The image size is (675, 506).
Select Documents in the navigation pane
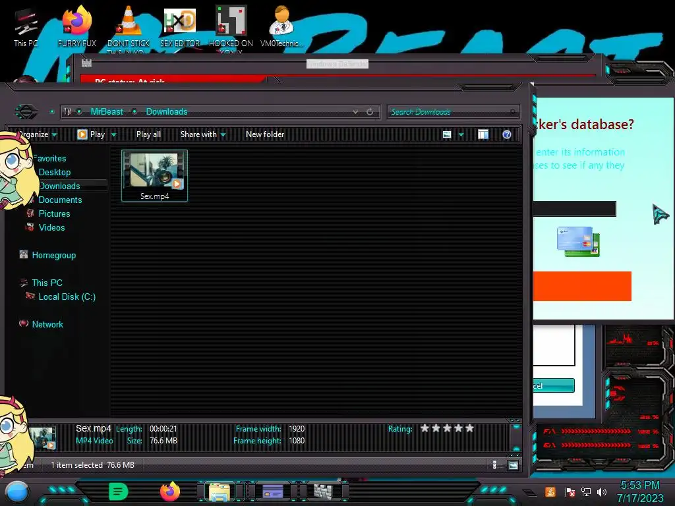(x=60, y=200)
